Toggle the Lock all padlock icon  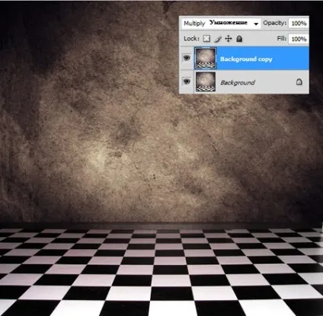click(239, 39)
